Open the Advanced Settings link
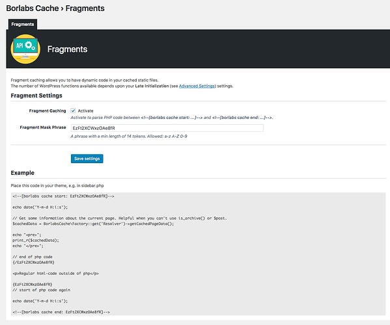This screenshot has width=390, height=325. 197,86
